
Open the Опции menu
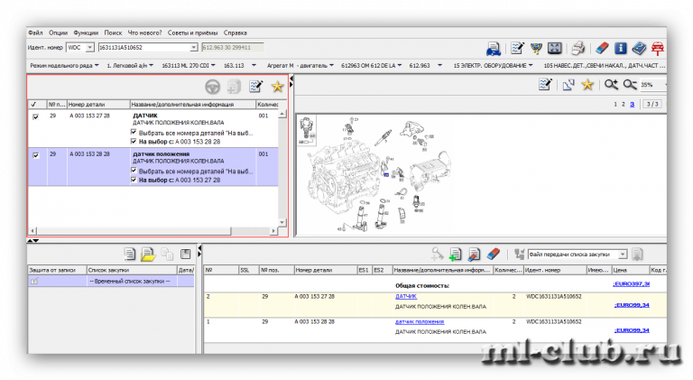(x=58, y=32)
